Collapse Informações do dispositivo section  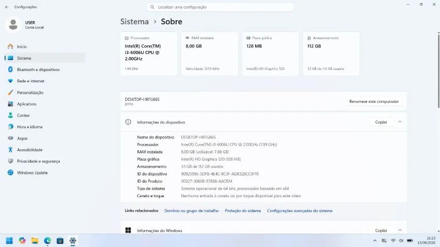pos(400,122)
